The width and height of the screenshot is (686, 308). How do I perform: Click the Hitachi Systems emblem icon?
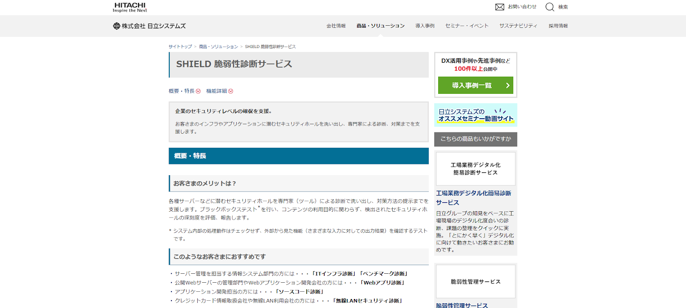tap(116, 26)
